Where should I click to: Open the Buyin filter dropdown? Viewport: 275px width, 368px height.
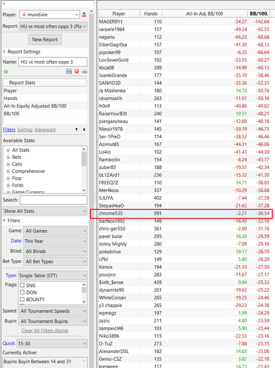[x=53, y=321]
